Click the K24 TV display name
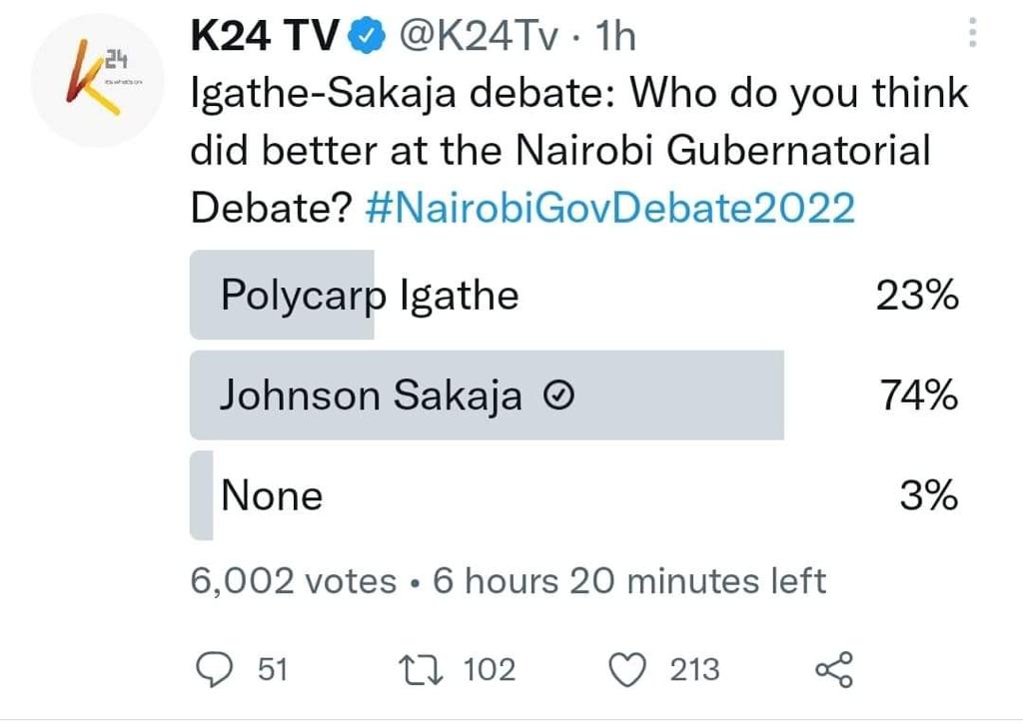Screen dimensions: 1023x724 click(264, 38)
